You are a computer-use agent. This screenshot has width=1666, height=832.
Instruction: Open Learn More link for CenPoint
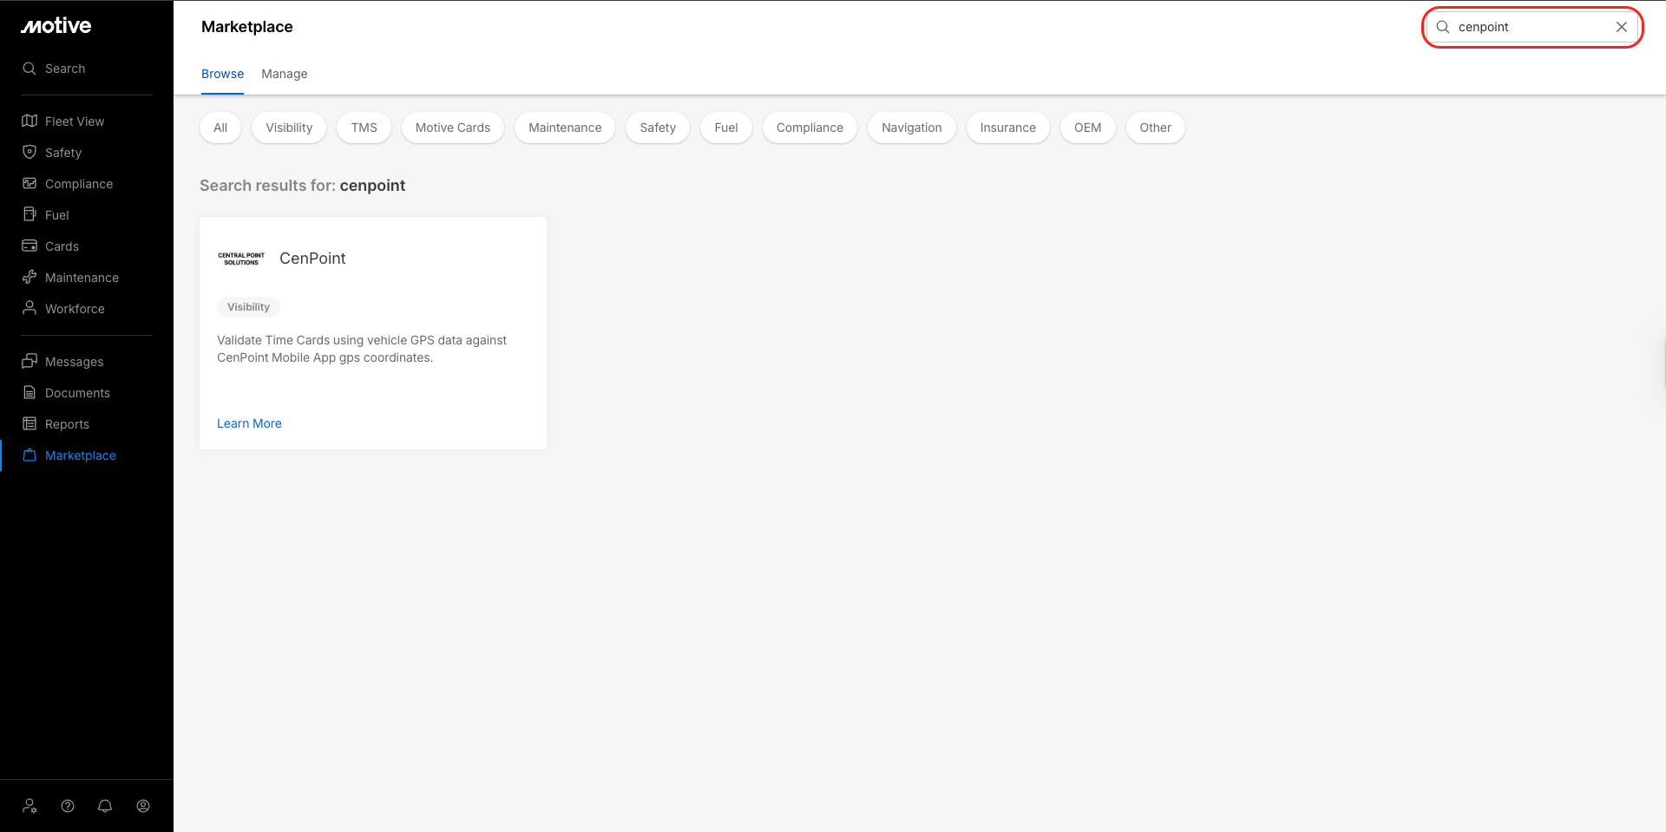click(x=249, y=423)
